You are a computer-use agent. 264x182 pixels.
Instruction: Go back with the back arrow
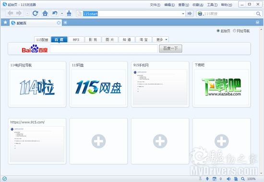10,13
